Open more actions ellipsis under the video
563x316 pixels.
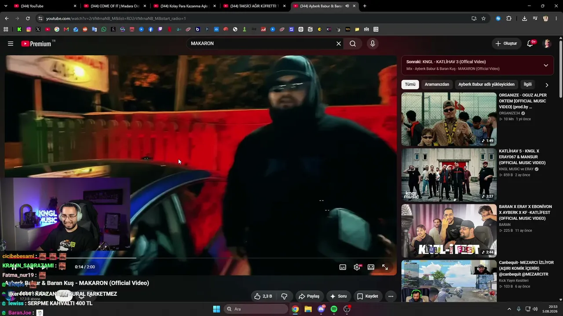391,296
